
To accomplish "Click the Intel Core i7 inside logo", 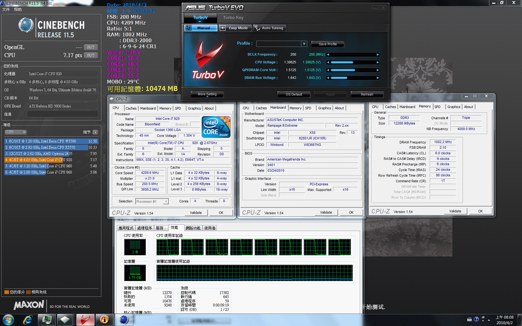I will (216, 127).
